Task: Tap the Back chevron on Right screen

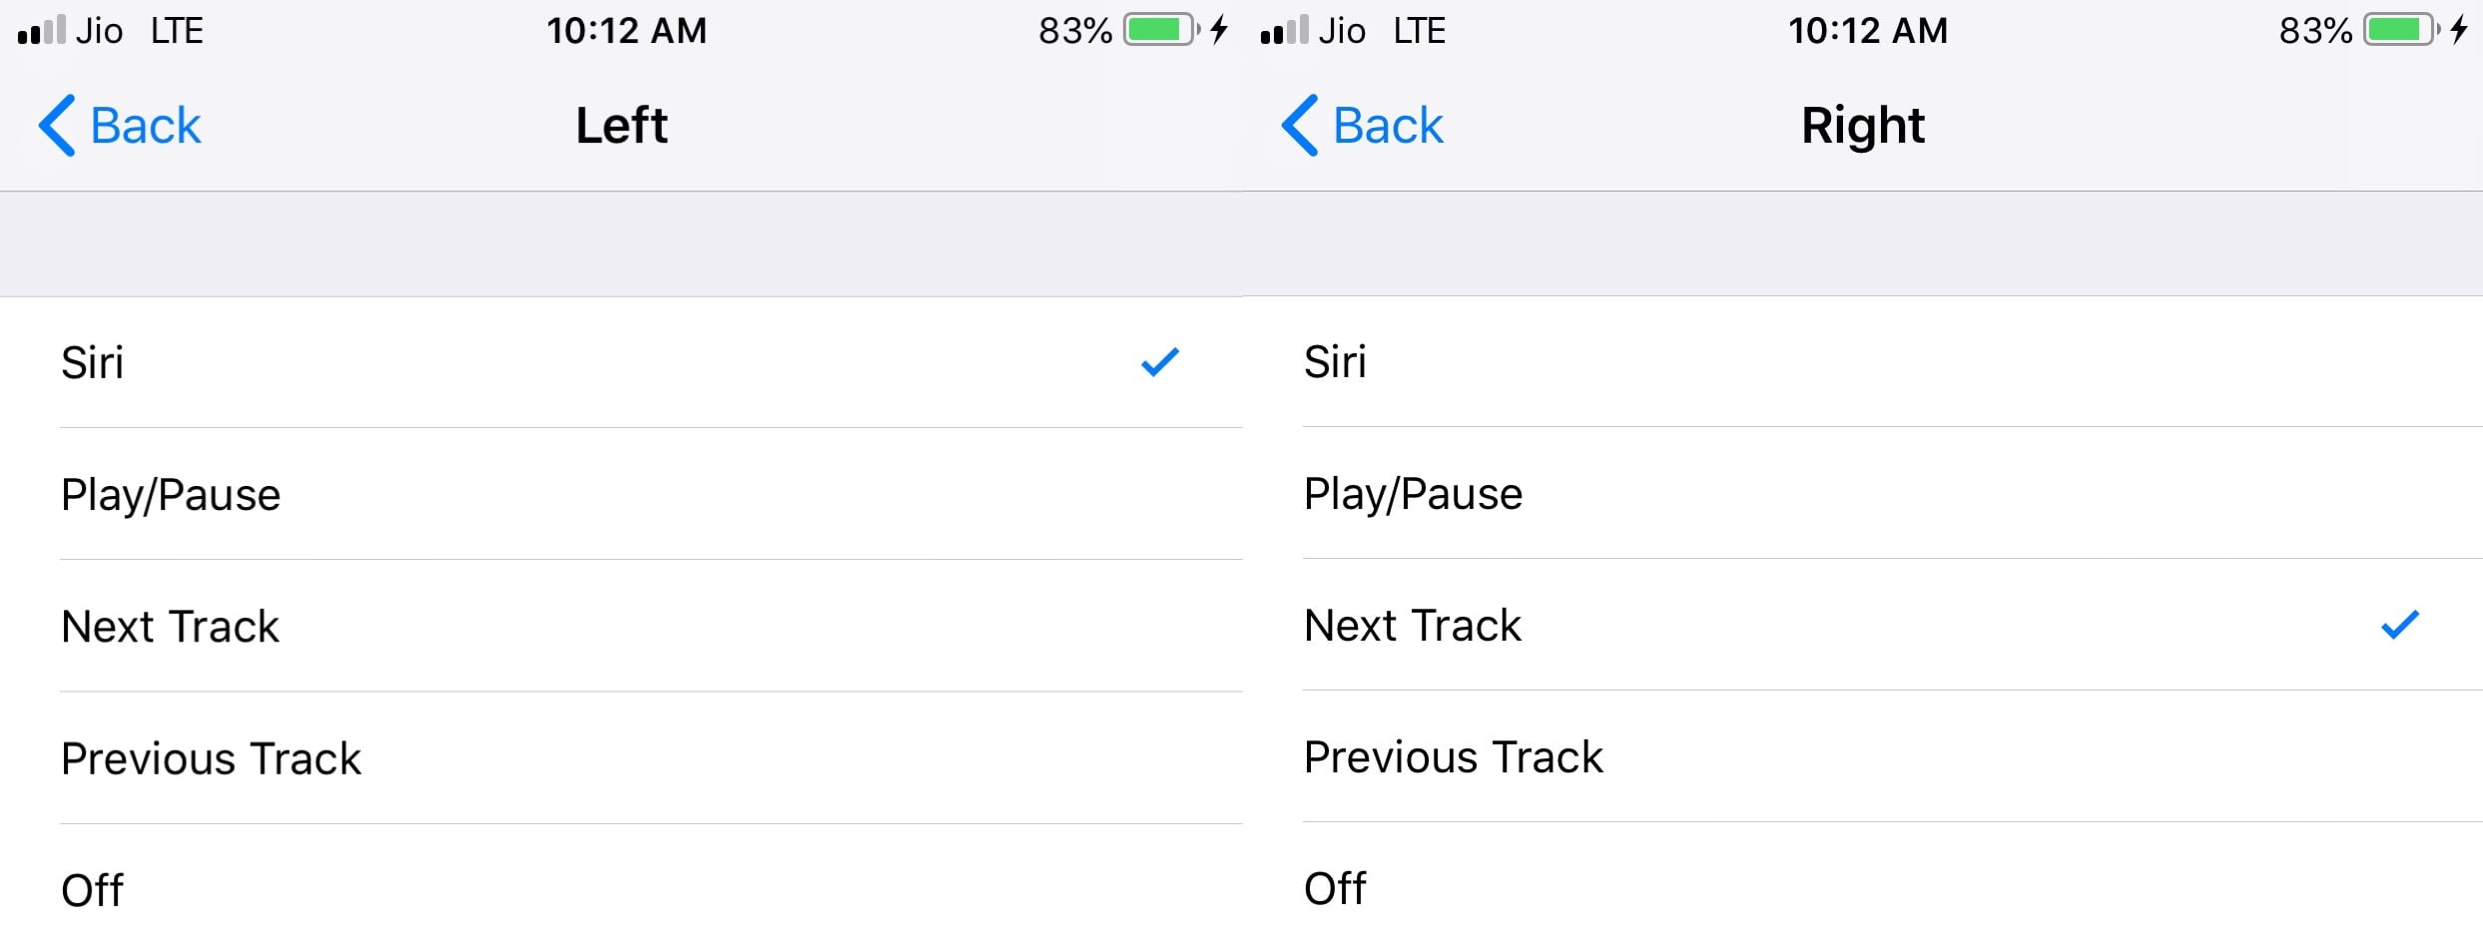Action: (x=1300, y=126)
